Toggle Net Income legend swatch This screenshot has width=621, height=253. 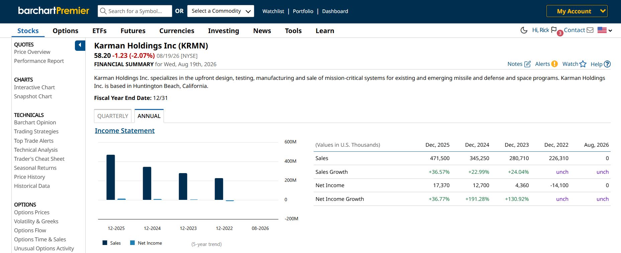coord(132,243)
